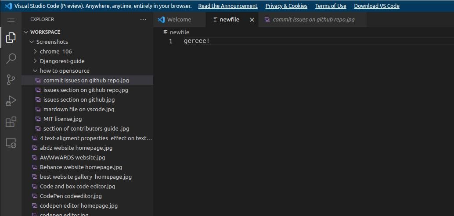Click line number 1 in the gutter
Screen dimensions: 454x216
click(170, 41)
